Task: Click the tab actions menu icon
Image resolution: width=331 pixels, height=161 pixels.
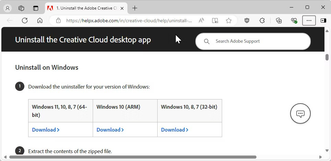Action: [36, 8]
